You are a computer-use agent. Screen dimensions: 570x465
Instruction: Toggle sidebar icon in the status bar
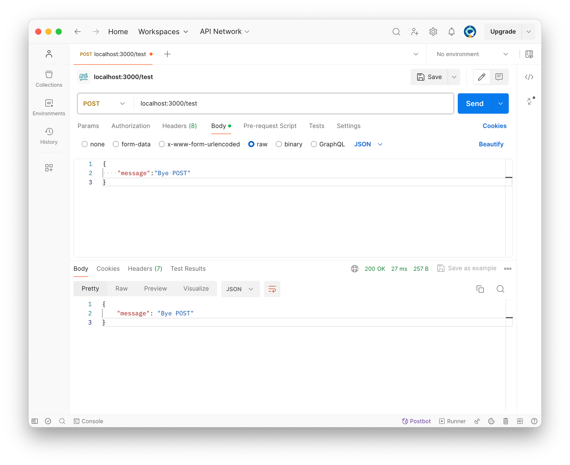[x=35, y=421]
